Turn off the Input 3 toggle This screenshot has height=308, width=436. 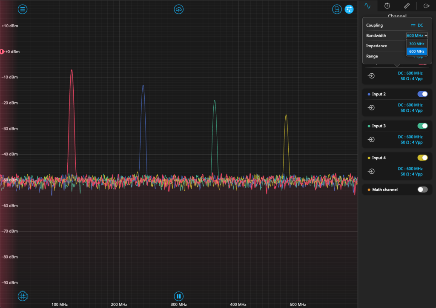[x=422, y=126]
